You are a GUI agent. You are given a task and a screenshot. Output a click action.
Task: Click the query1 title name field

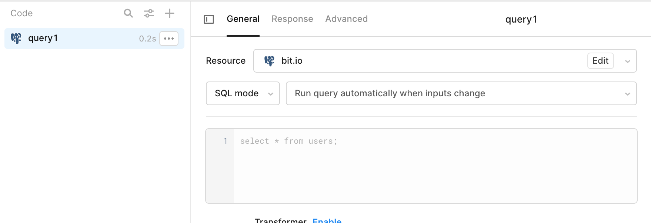tap(521, 19)
